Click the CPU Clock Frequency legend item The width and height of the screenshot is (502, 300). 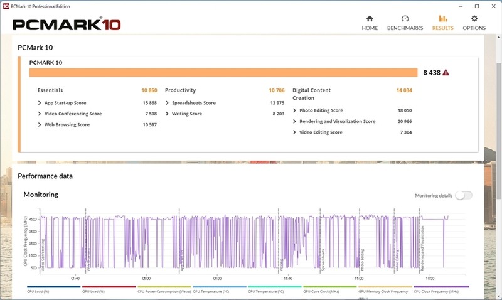pos(441,289)
